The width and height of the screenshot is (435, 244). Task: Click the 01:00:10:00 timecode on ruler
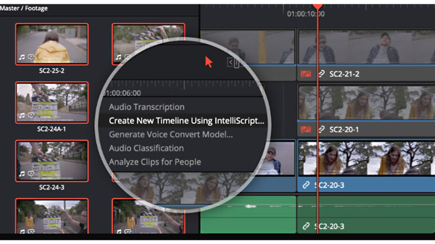click(305, 14)
